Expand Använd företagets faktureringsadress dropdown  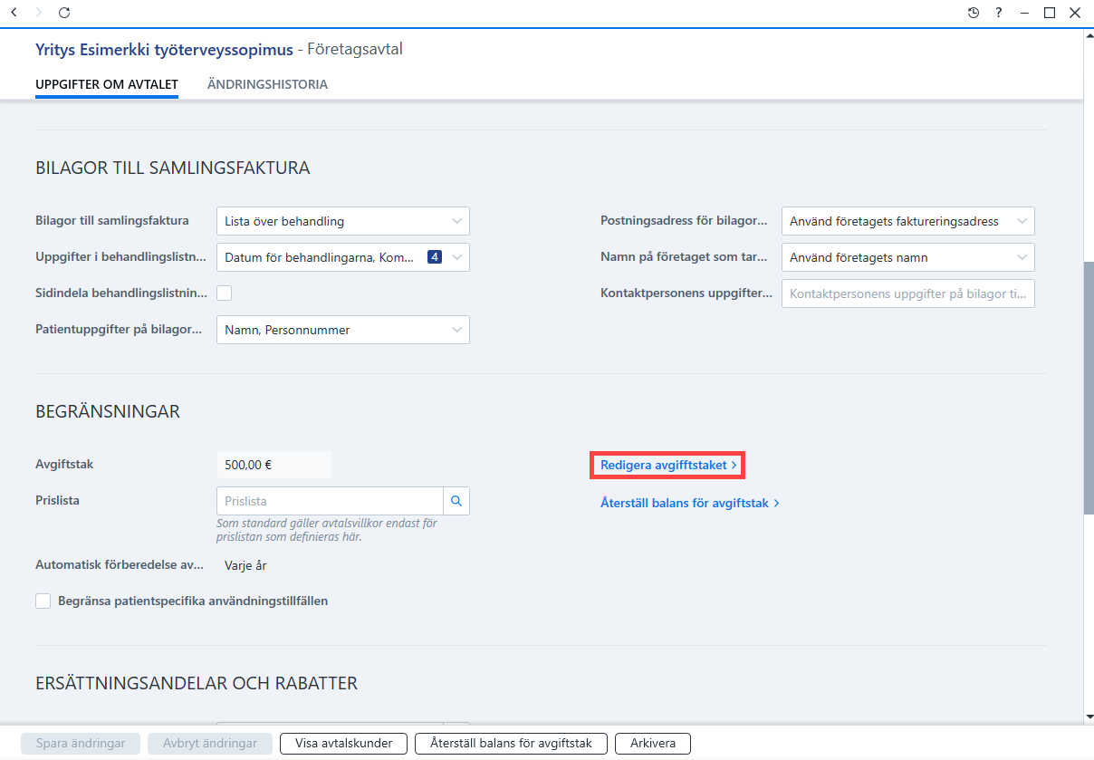[x=908, y=221]
